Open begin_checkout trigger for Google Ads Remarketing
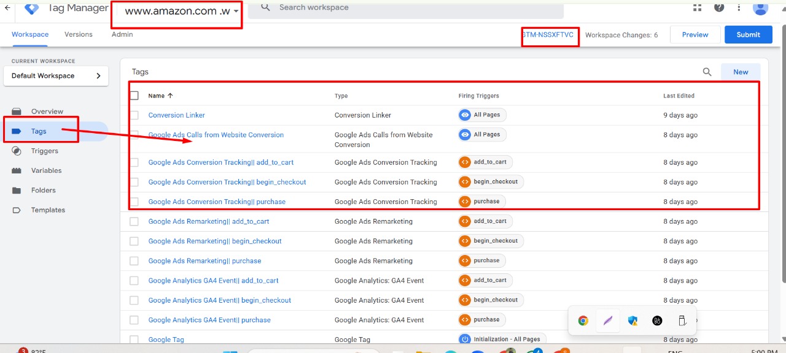Image resolution: width=786 pixels, height=353 pixels. [x=491, y=241]
